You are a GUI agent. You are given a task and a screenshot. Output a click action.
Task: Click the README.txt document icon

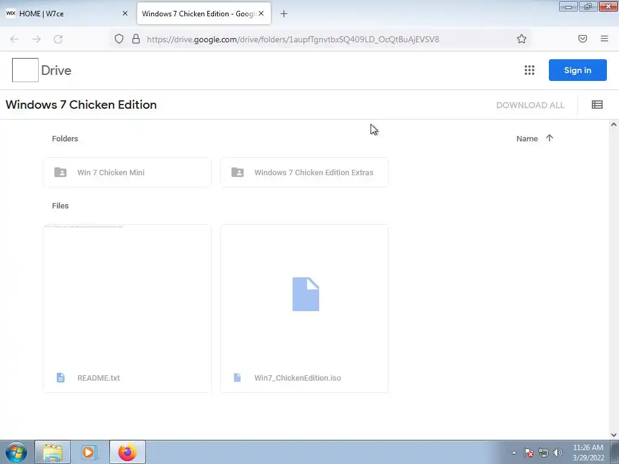[60, 378]
